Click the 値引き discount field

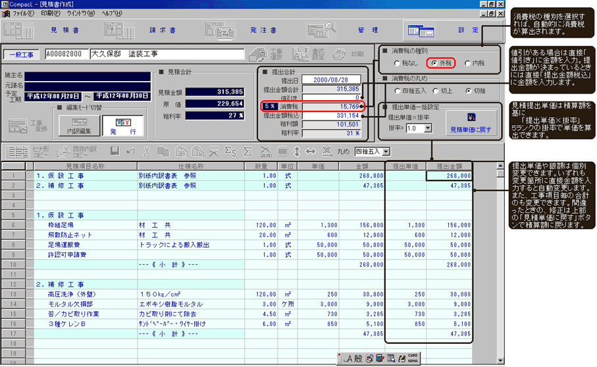(x=331, y=98)
